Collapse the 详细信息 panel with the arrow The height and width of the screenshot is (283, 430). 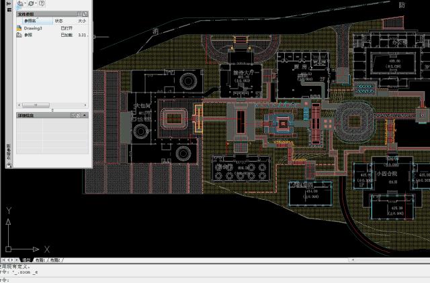[85, 115]
